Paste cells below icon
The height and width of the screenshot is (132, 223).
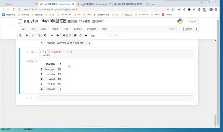click(x=45, y=35)
